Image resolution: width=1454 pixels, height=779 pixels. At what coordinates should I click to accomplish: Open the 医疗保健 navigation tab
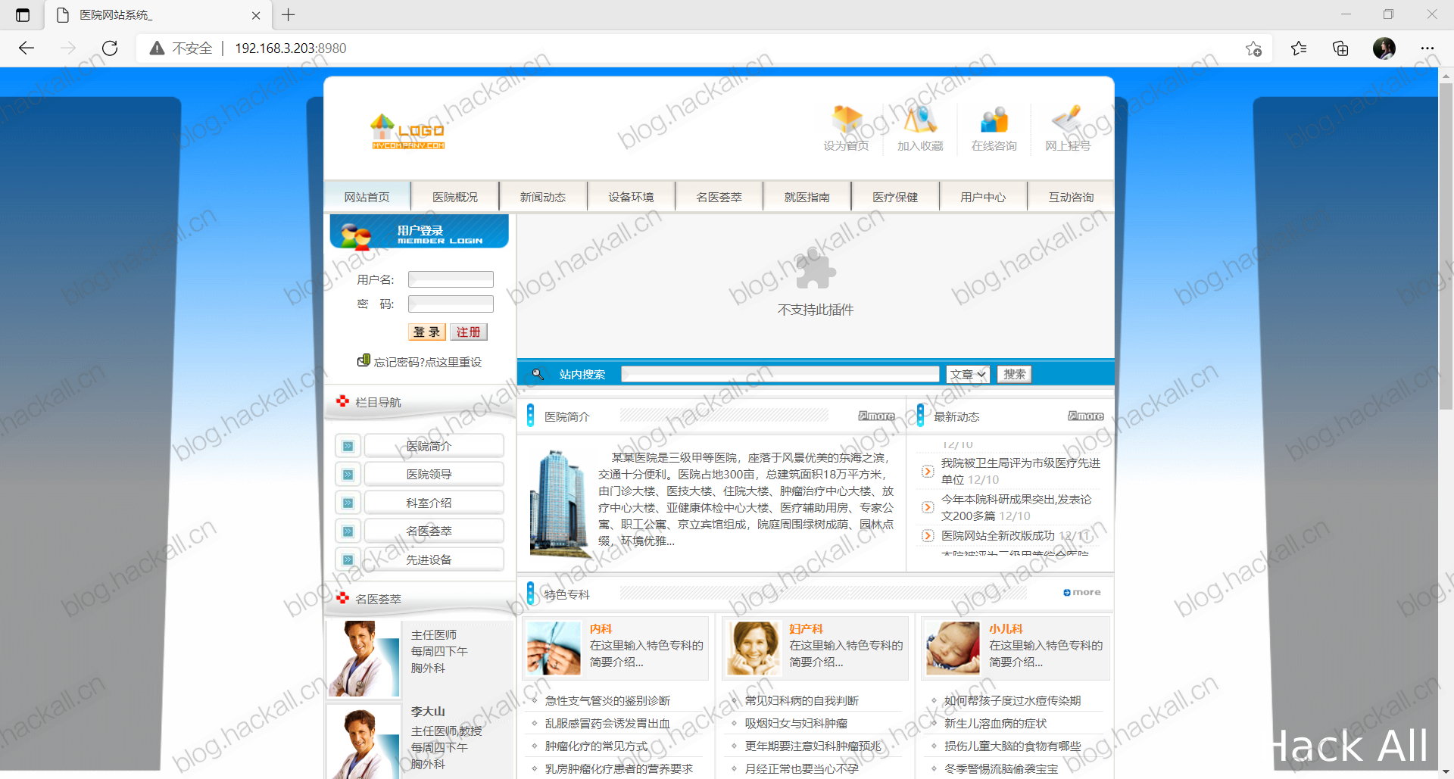pyautogui.click(x=895, y=197)
